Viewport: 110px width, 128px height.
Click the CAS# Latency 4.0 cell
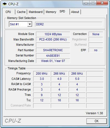[x=59, y=79]
